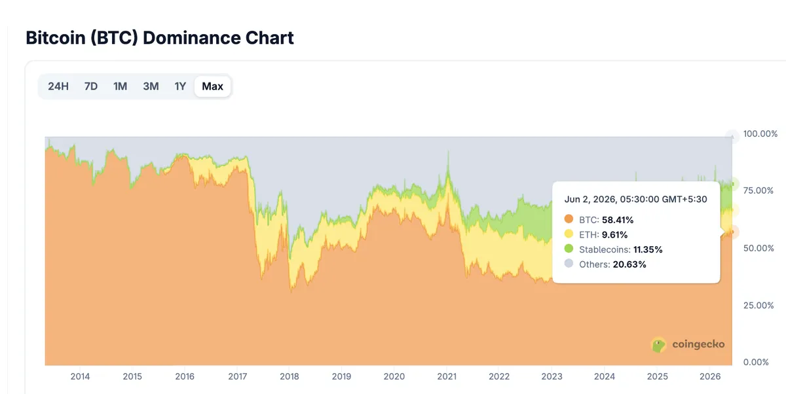786x394 pixels.
Task: Click the orange BTC legend dot in tooltip
Action: coord(569,219)
